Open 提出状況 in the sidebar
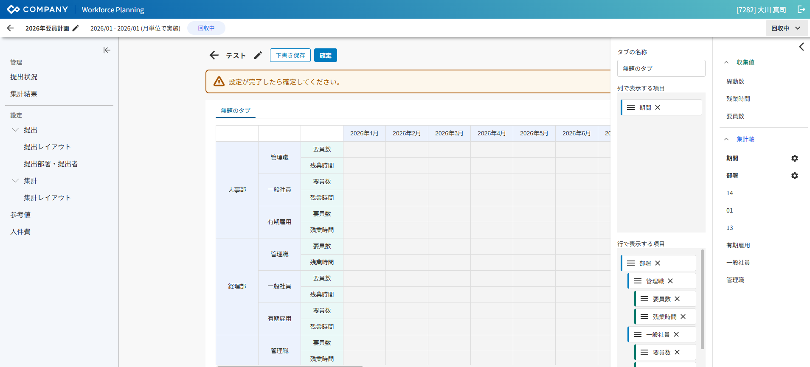Viewport: 810px width, 367px height. (24, 77)
